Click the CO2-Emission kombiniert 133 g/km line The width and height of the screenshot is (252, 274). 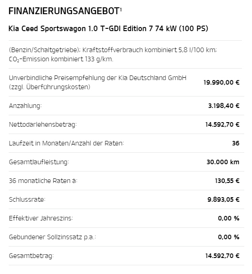(61, 59)
